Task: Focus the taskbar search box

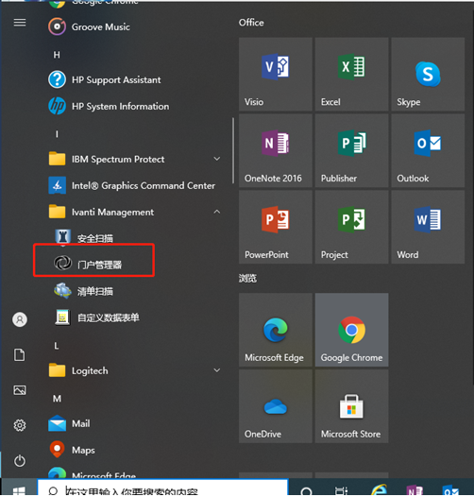Action: pos(162,488)
